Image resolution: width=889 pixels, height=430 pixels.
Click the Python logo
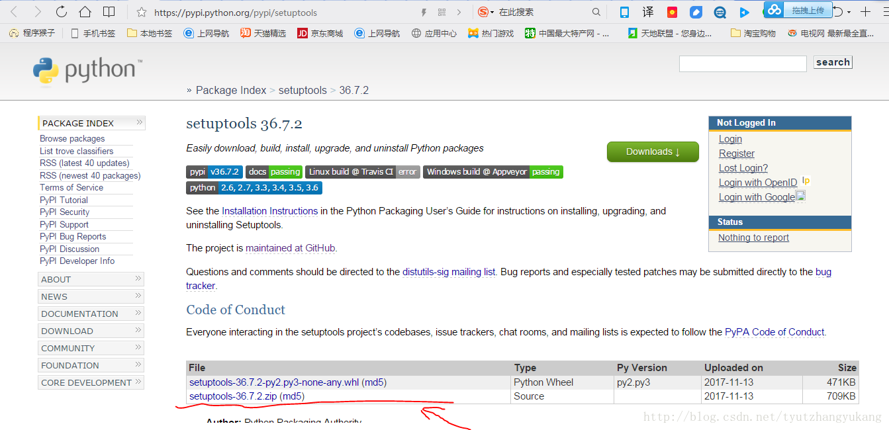coord(87,71)
